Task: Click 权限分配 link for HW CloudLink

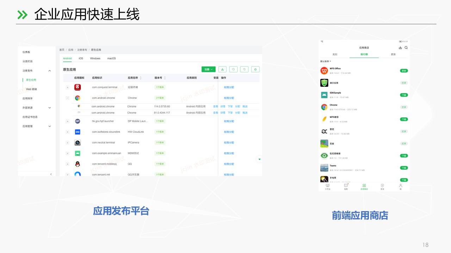Action: coord(229,132)
